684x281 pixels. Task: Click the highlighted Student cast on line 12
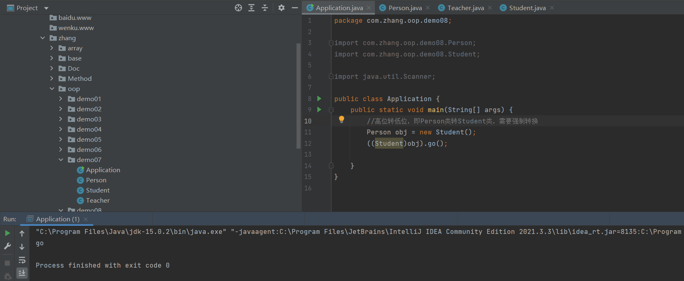coord(389,143)
